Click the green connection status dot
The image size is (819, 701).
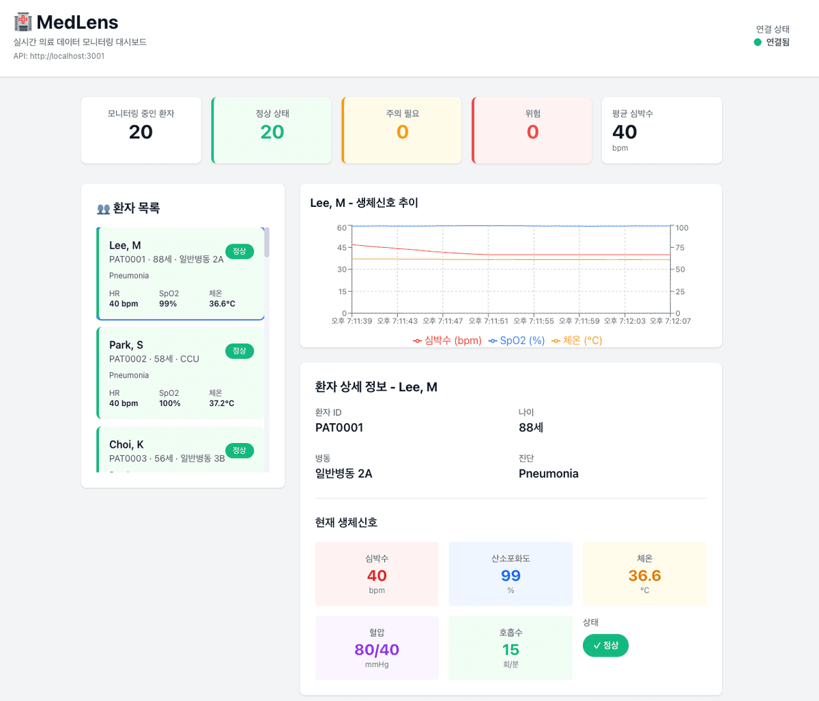758,42
